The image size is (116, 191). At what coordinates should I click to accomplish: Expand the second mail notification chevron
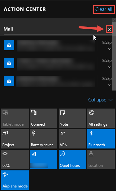pyautogui.click(x=110, y=67)
